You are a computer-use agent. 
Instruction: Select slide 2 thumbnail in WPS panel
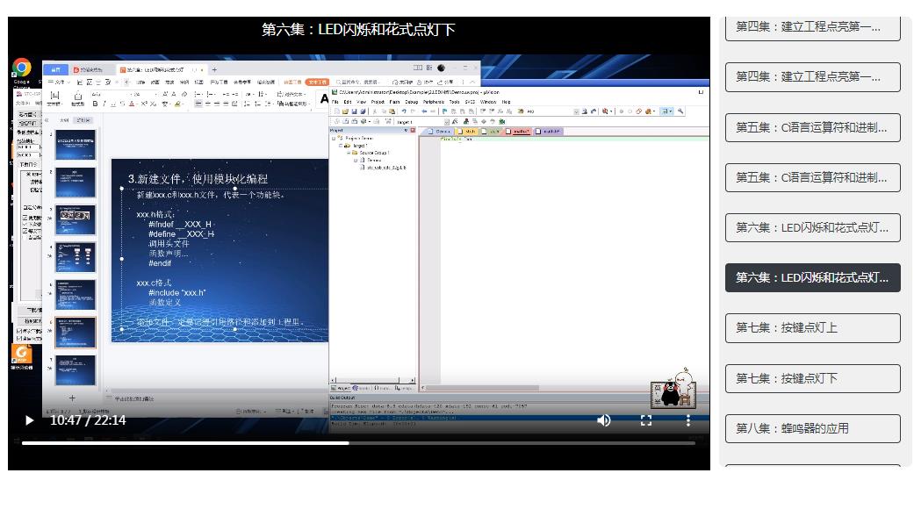[76, 183]
